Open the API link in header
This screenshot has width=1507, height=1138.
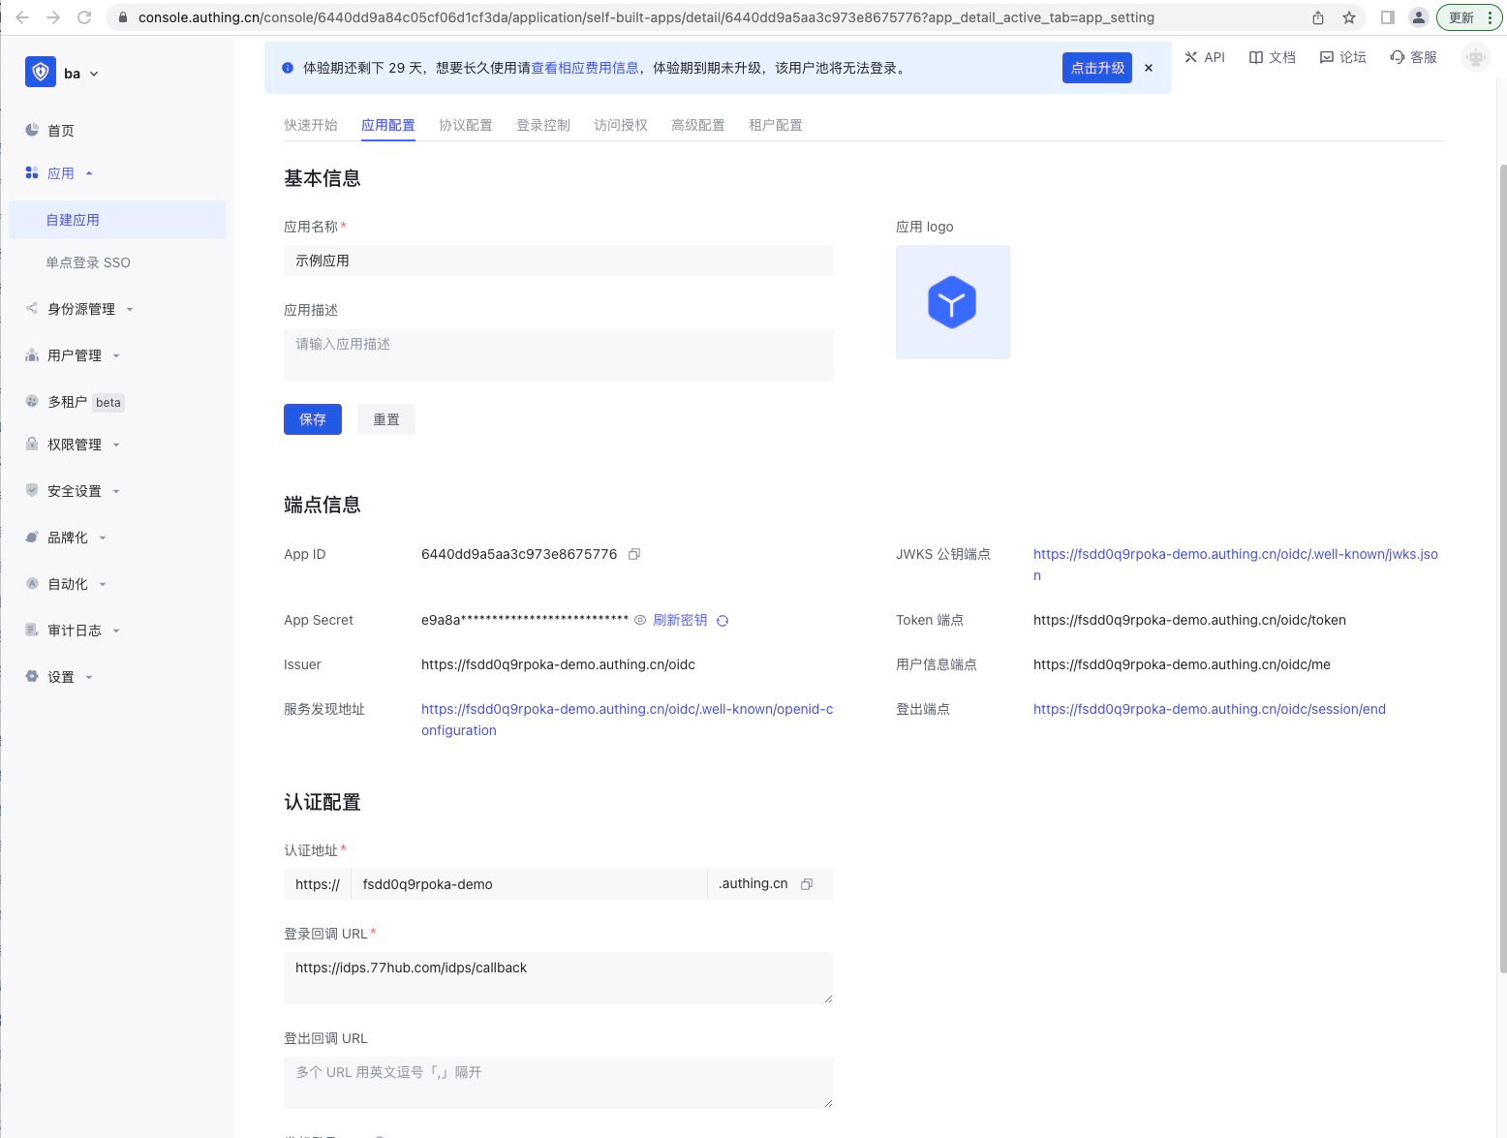pos(1205,57)
